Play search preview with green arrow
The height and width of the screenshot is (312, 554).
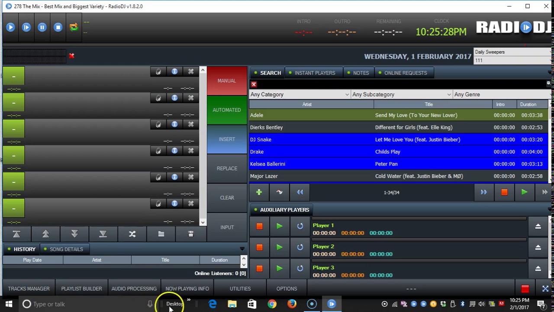coord(524,192)
